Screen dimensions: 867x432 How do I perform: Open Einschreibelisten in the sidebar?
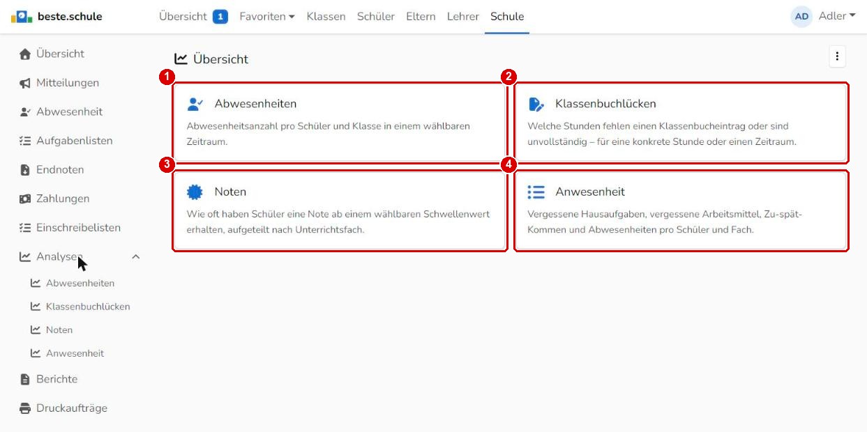click(x=78, y=228)
